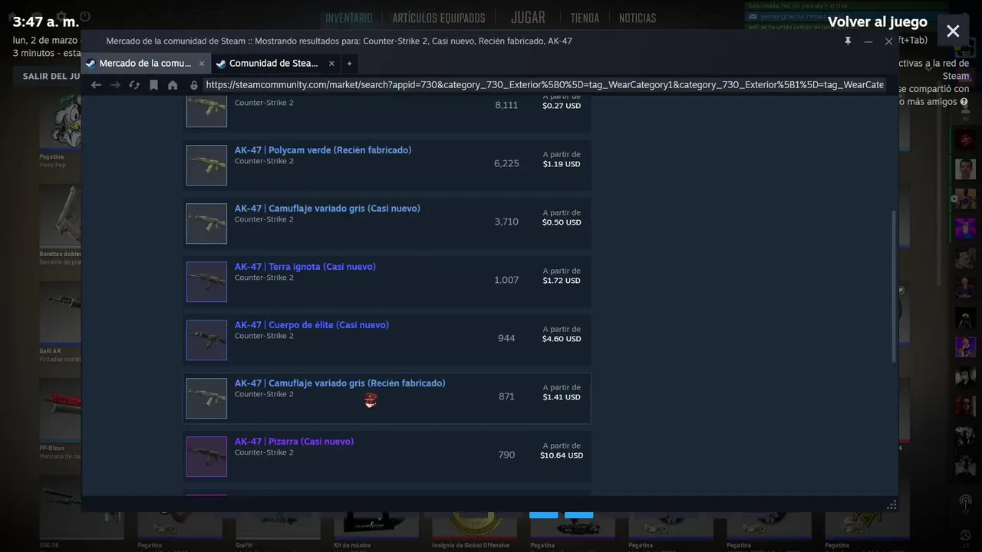The image size is (982, 552).
Task: Close overlay with Volver al juego X
Action: point(953,31)
